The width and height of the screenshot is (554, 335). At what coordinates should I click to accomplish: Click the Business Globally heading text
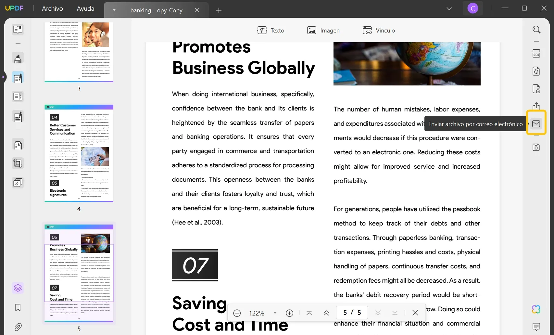(244, 68)
